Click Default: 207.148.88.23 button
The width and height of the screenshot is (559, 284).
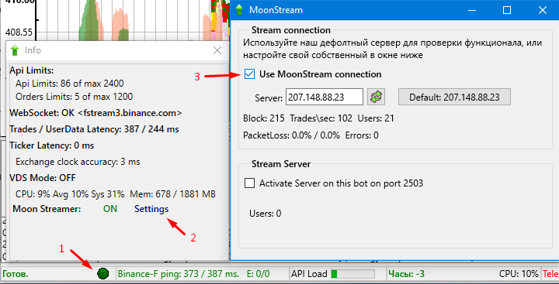pyautogui.click(x=454, y=97)
